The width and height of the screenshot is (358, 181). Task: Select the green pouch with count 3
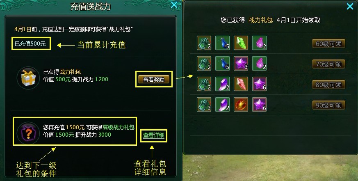(x=204, y=104)
